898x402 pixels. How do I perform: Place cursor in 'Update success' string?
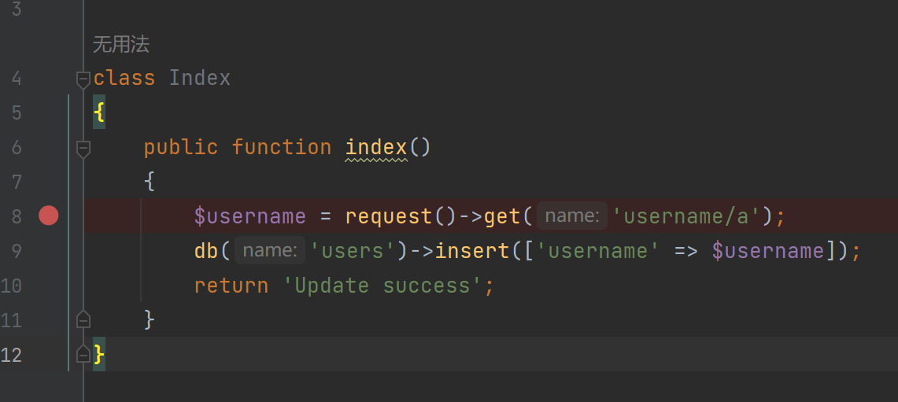382,286
